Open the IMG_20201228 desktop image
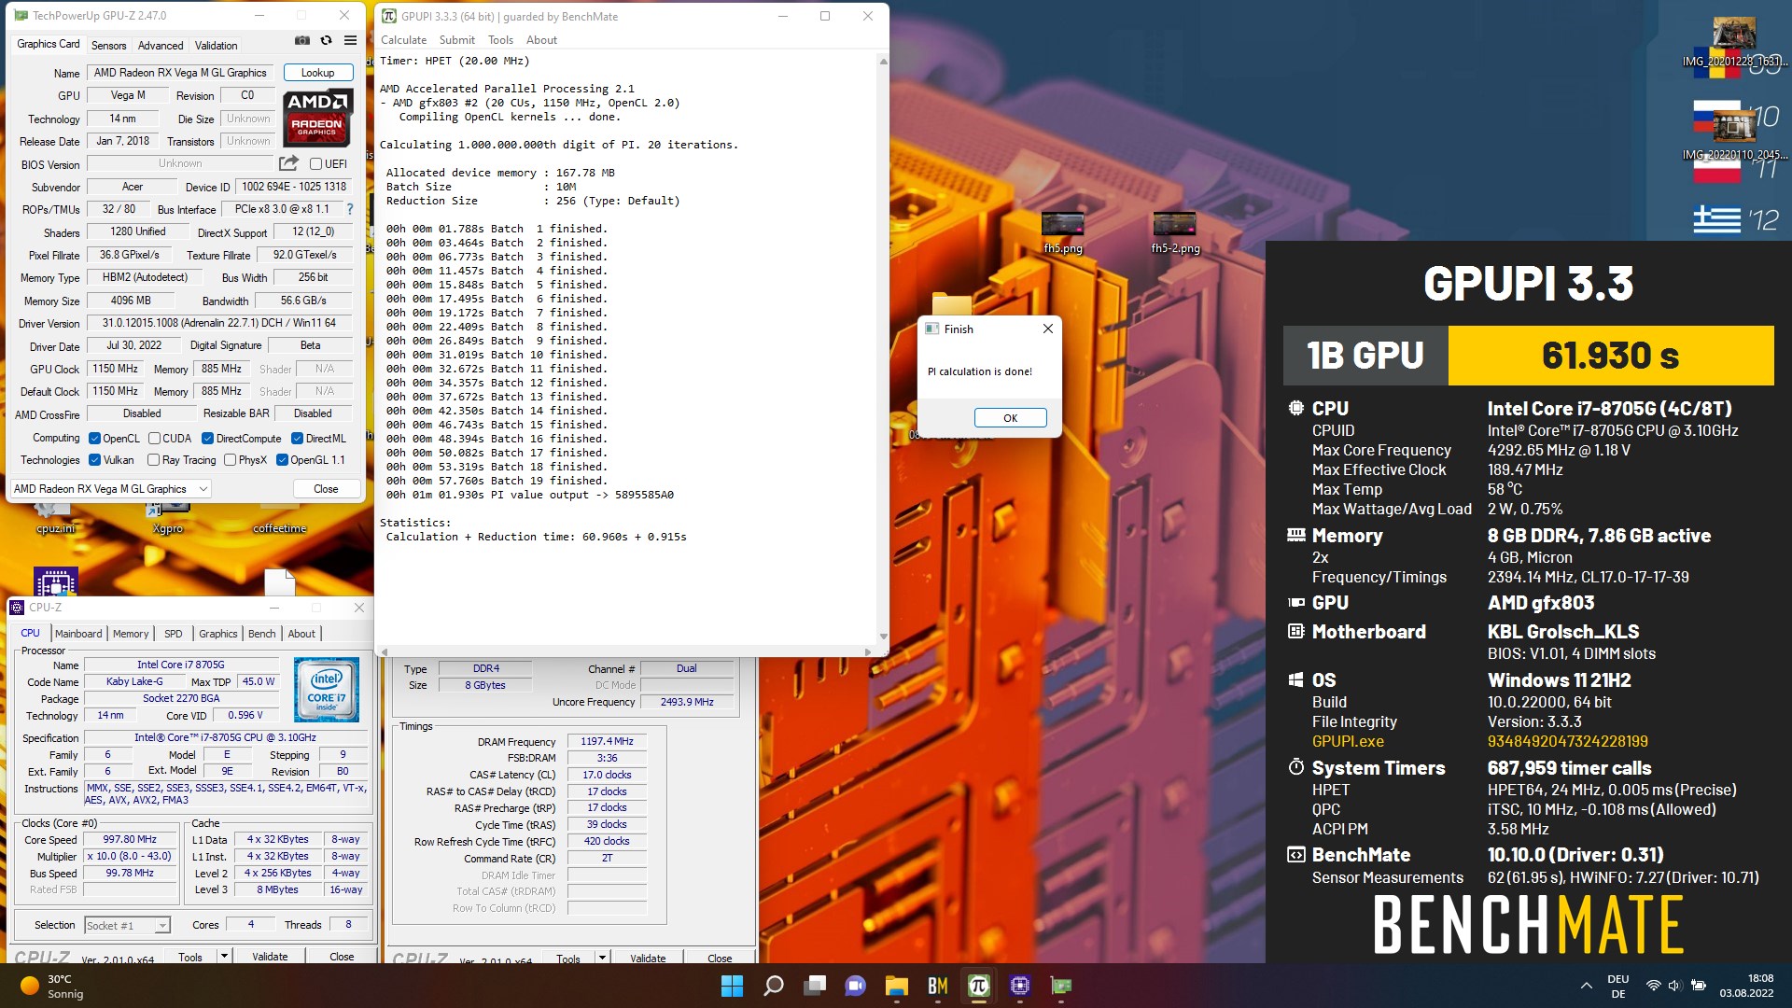Screen dimensions: 1792x1008 click(x=1734, y=42)
